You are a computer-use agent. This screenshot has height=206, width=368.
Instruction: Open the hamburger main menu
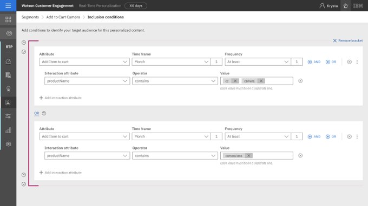(8, 5)
